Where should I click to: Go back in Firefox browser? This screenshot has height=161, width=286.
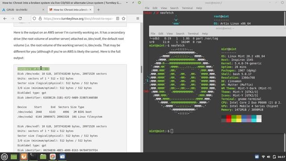[5, 18]
